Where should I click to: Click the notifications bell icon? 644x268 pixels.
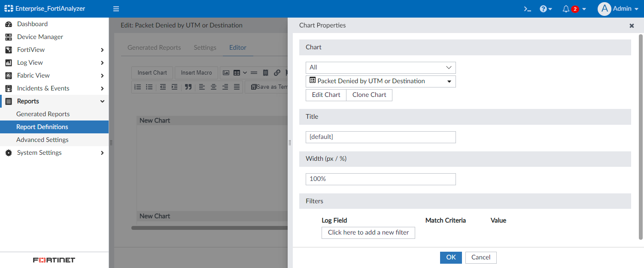click(x=566, y=9)
